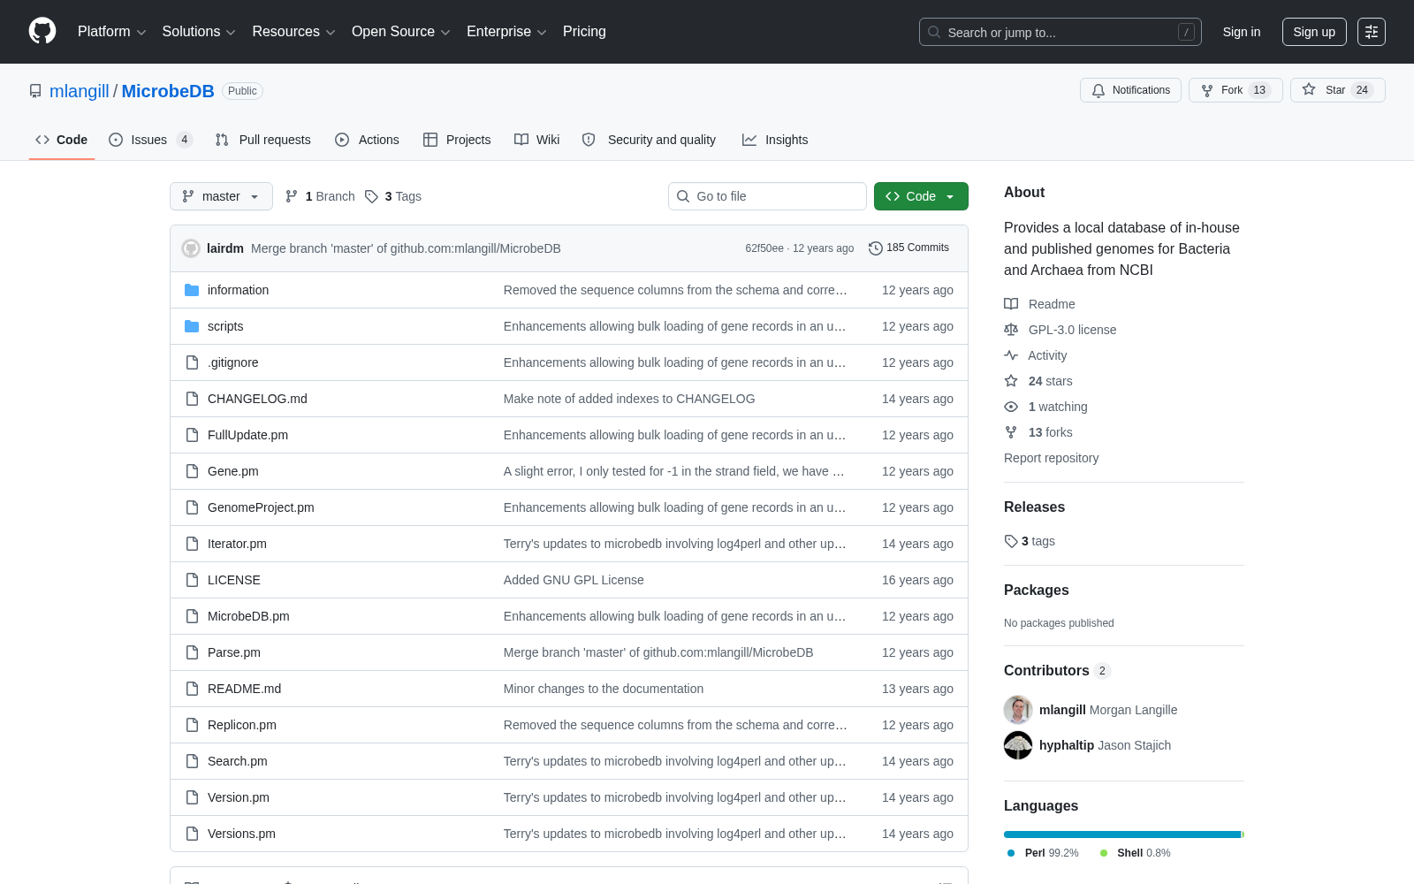The image size is (1414, 884).
Task: Click the Perl language color dot
Action: 1011,853
